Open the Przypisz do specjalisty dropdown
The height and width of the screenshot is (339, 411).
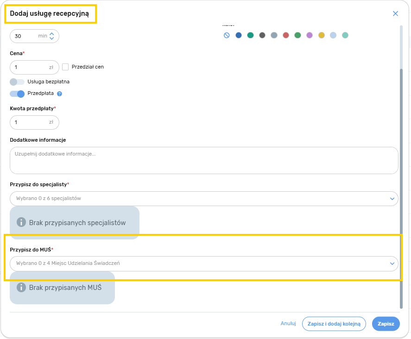pos(204,198)
